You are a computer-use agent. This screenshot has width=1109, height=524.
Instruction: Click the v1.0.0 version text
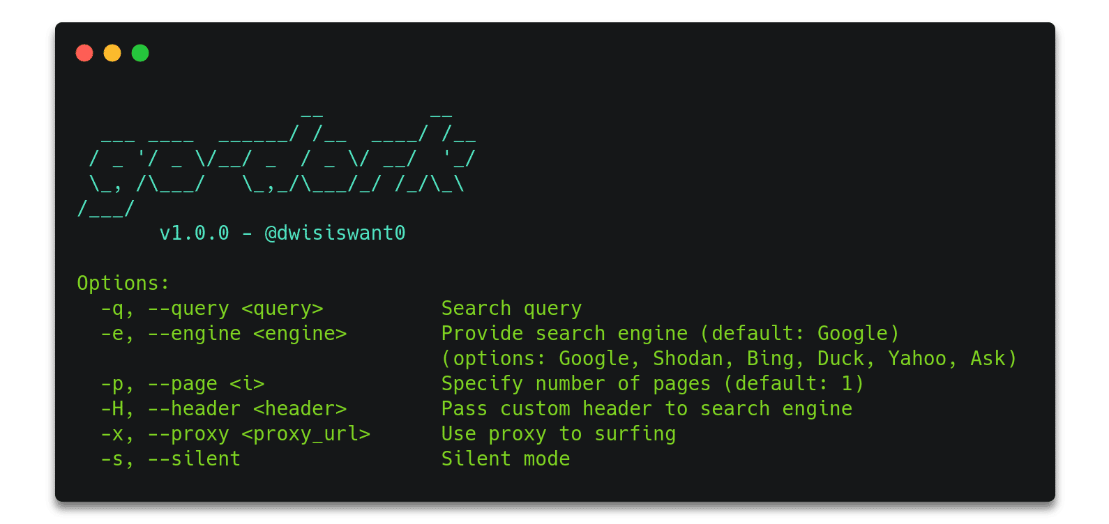click(x=194, y=233)
